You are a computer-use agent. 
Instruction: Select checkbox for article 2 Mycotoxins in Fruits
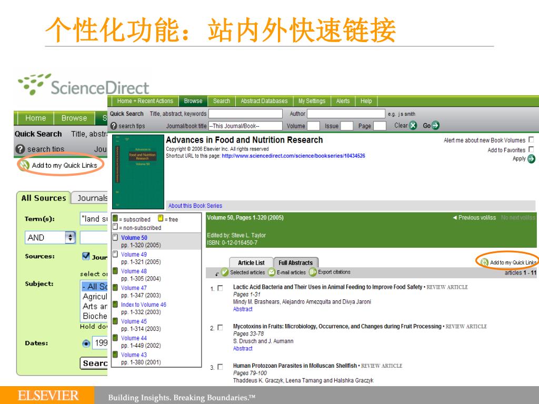[x=221, y=328]
